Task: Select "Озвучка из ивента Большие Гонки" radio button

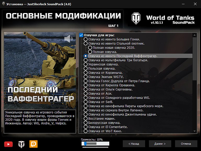Action: point(86,39)
